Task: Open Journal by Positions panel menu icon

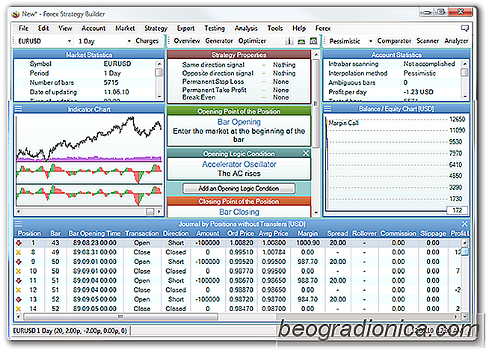Action: coord(19,224)
